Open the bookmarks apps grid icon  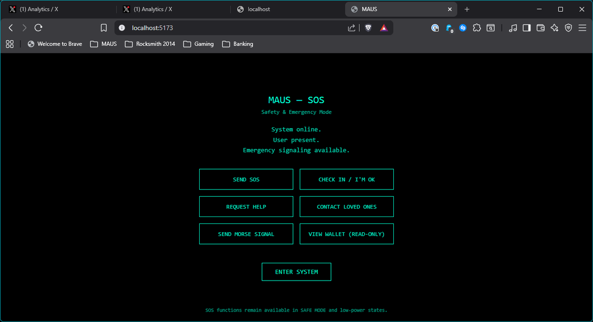(10, 44)
